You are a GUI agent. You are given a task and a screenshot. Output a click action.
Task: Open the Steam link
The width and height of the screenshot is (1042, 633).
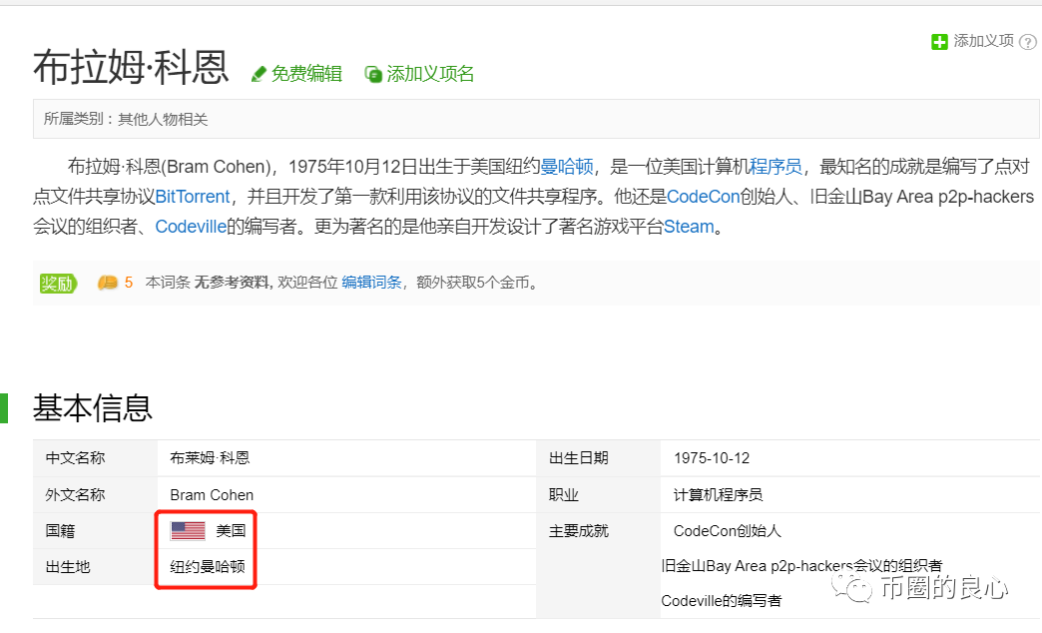[689, 227]
